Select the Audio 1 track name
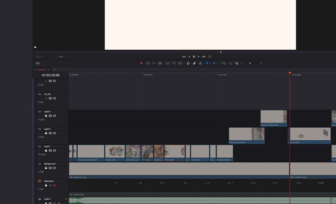The image size is (336, 204). point(48,199)
